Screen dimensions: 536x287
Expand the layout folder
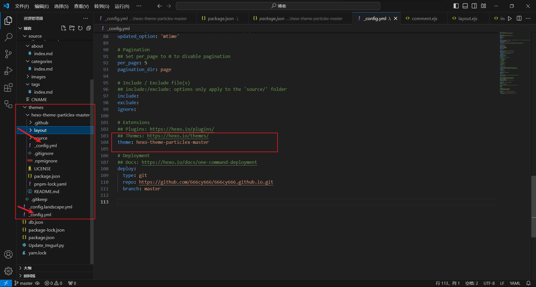pos(55,130)
